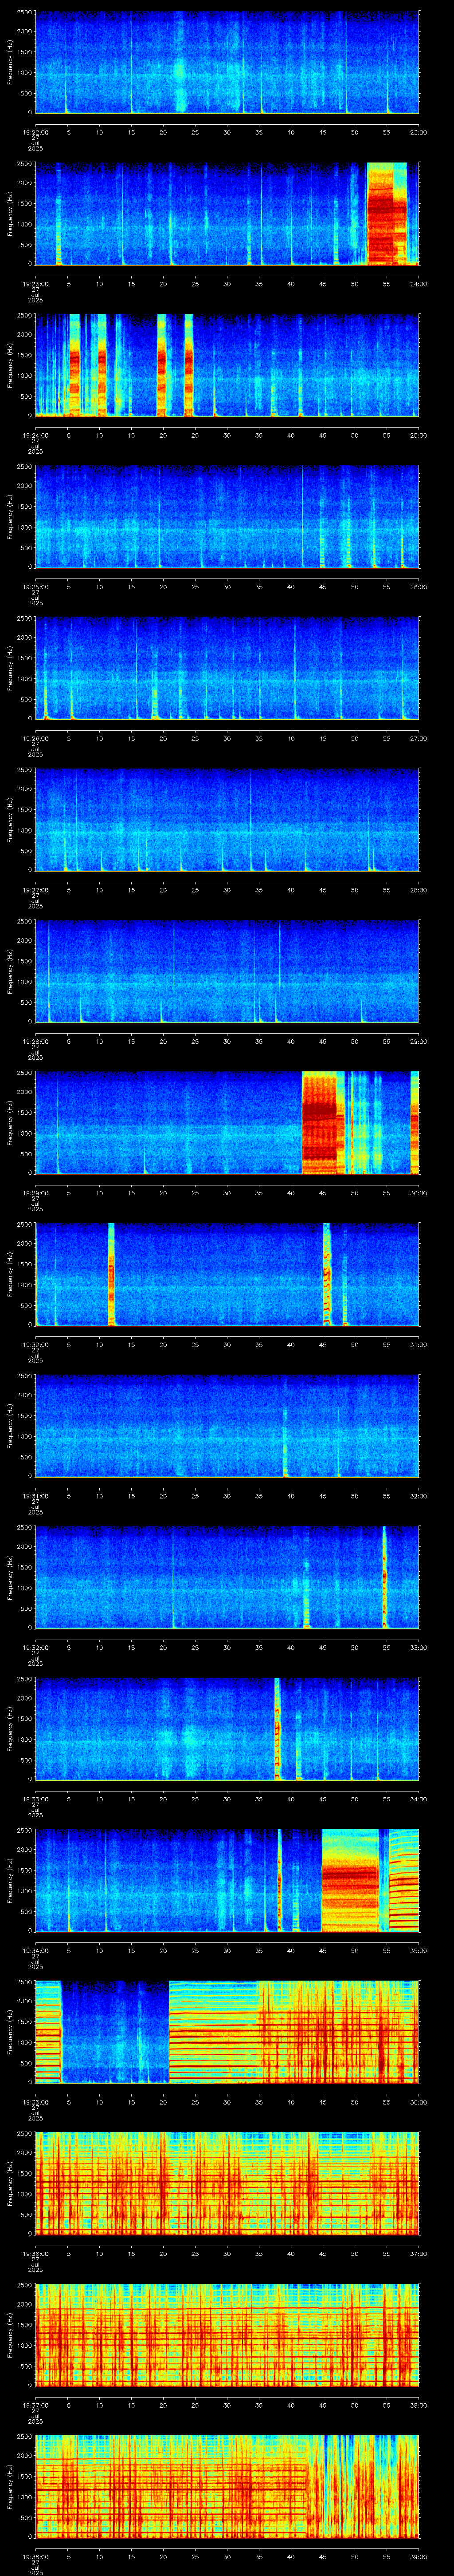The width and height of the screenshot is (454, 2576).
Task: Click the 28:00 end time label
Action: [418, 890]
